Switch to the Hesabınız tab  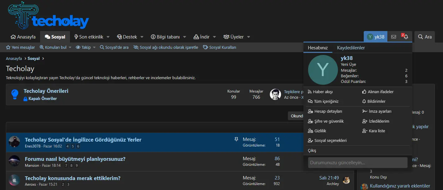[318, 48]
